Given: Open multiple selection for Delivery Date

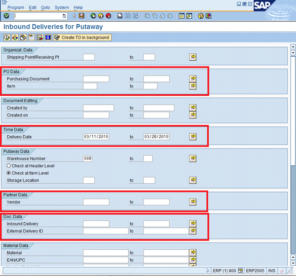Looking at the screenshot, I should pyautogui.click(x=193, y=137).
